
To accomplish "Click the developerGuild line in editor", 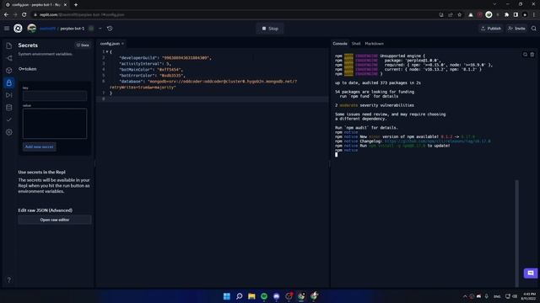I will pyautogui.click(x=165, y=58).
